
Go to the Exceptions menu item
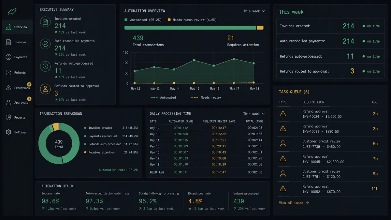tap(17, 88)
